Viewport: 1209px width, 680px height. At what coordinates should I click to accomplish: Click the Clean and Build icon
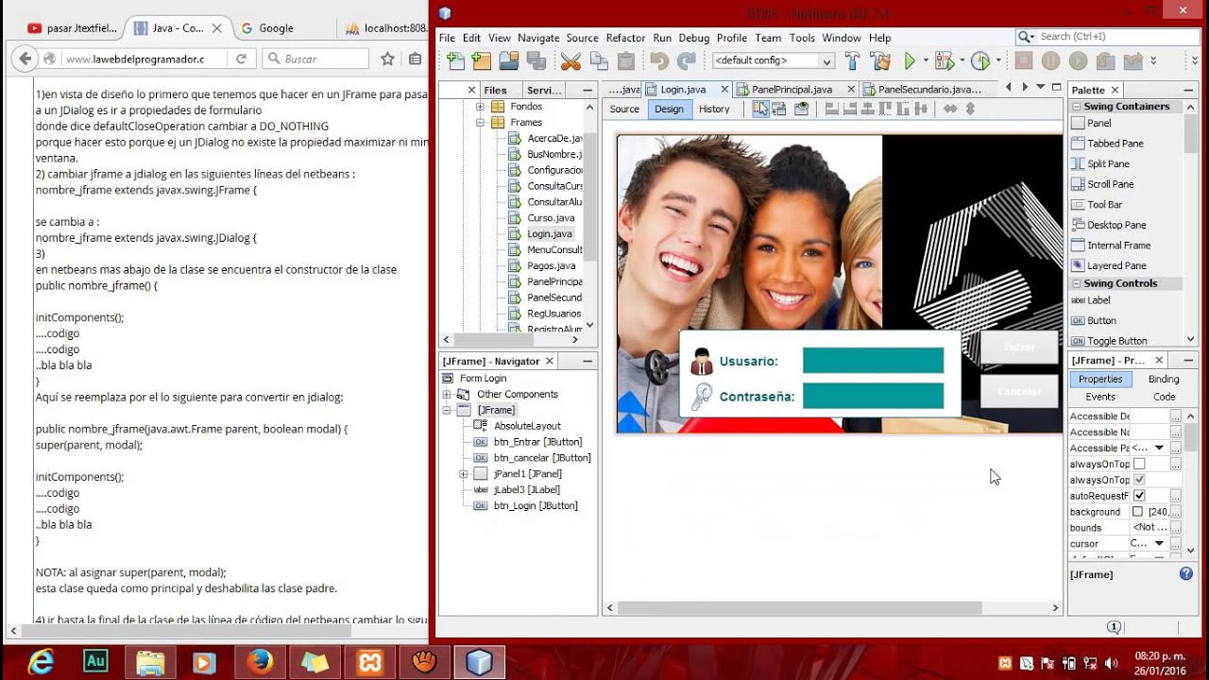880,61
